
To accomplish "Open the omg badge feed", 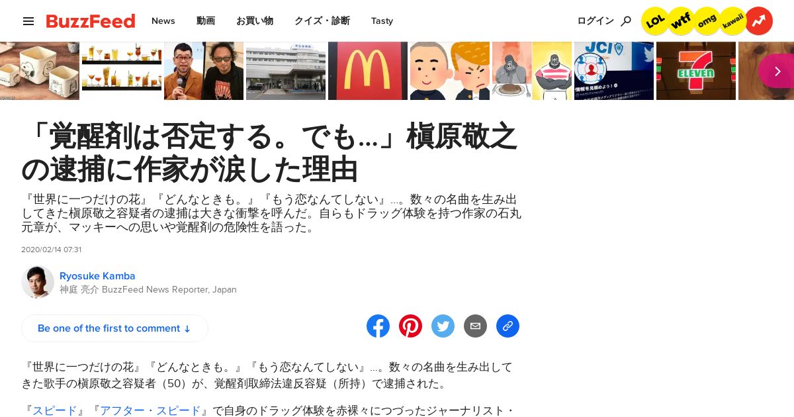I will 707,21.
